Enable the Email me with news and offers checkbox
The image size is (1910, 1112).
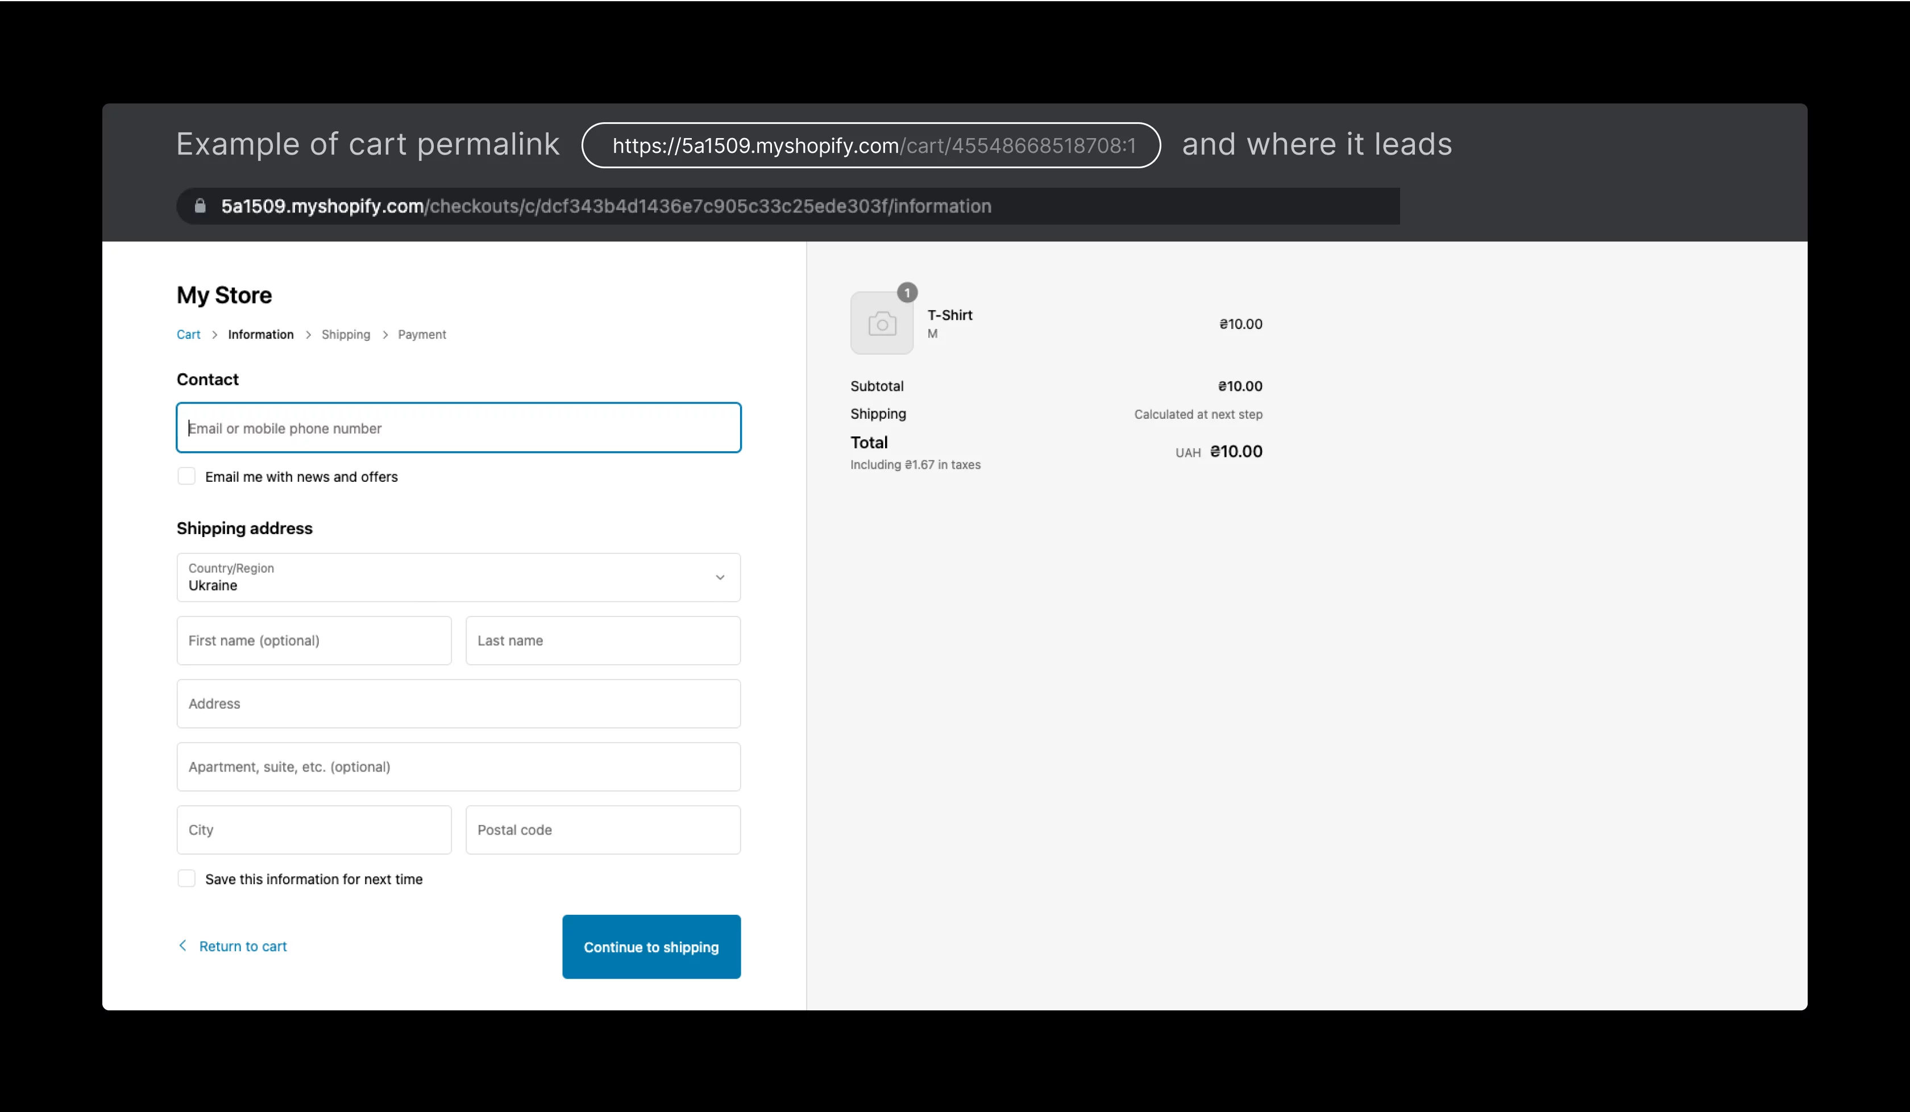[x=186, y=476]
